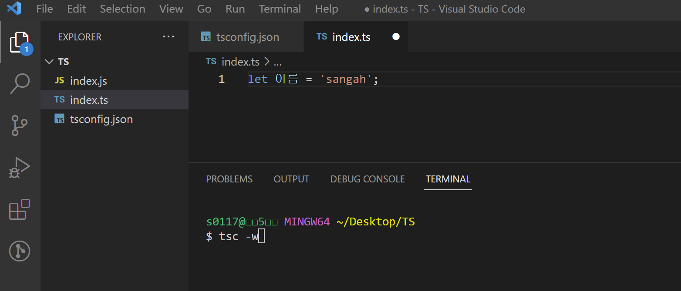Open the Terminal menu
The height and width of the screenshot is (291, 681).
point(280,9)
